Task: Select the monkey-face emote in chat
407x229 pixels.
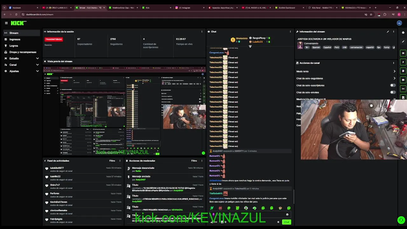Action: click(x=280, y=208)
